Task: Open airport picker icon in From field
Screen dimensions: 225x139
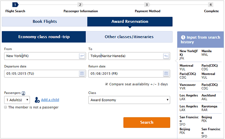Action: [82, 56]
